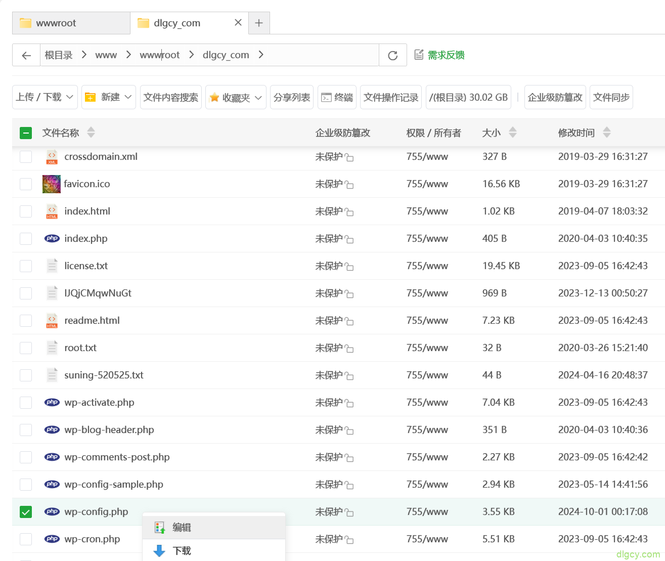Image resolution: width=665 pixels, height=561 pixels.
Task: Open file lJQjCMqwNuGt
Action: click(x=98, y=293)
